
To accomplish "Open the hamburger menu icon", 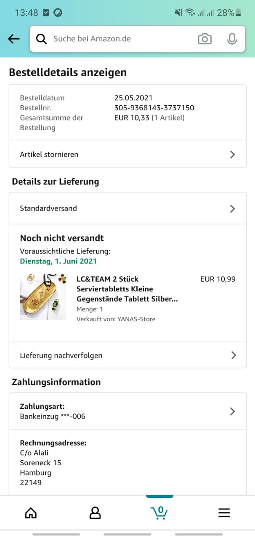I will (x=224, y=512).
